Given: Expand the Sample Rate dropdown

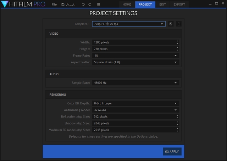Looking at the screenshot, I should coord(135,83).
